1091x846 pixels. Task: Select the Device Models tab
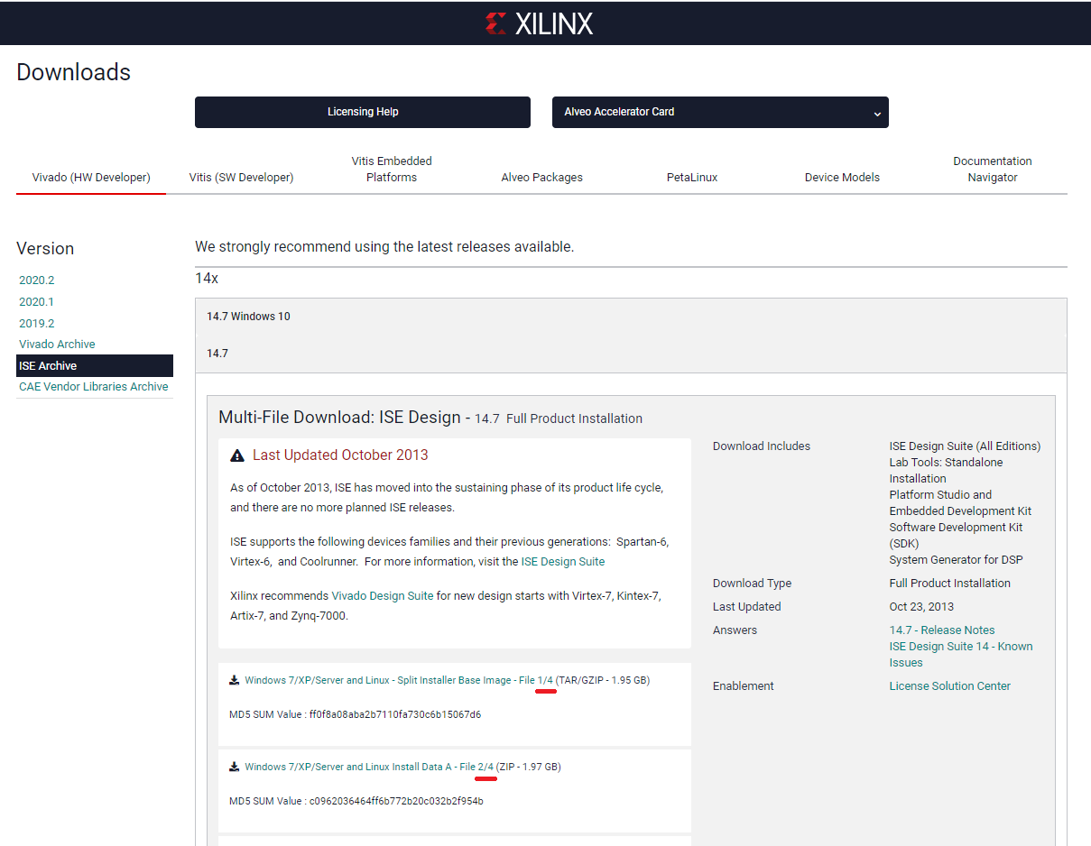pos(842,178)
